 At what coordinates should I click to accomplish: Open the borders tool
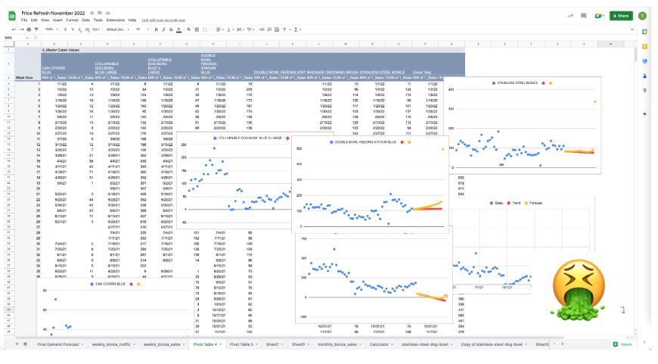coord(197,30)
